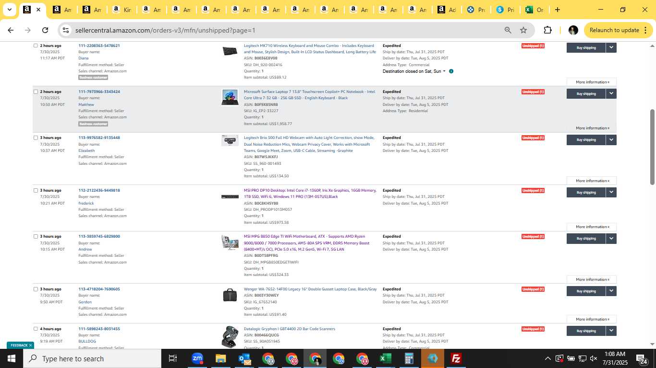Dismiss the FEEDBACK tab with its X

(30, 345)
